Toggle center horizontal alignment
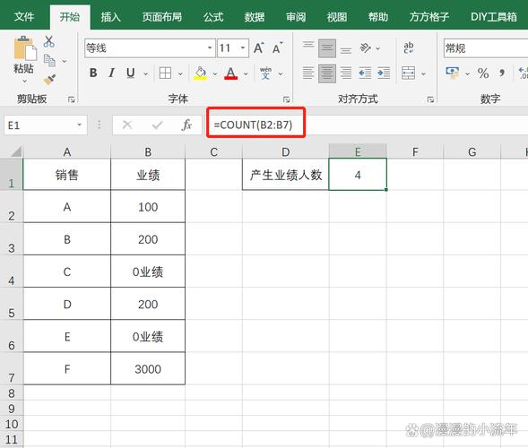This screenshot has height=448, width=528. pos(327,73)
